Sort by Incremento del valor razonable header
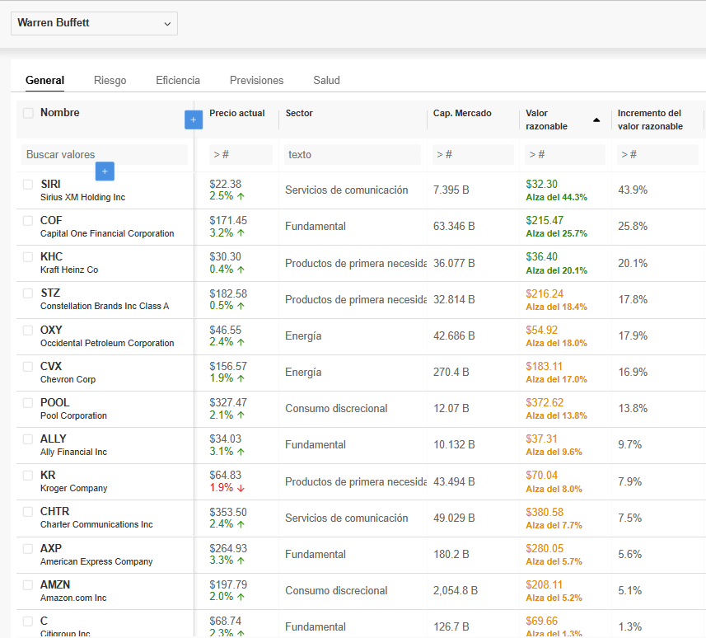 [650, 120]
